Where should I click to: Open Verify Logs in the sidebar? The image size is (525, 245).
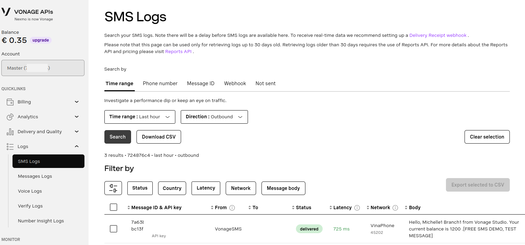(48, 206)
